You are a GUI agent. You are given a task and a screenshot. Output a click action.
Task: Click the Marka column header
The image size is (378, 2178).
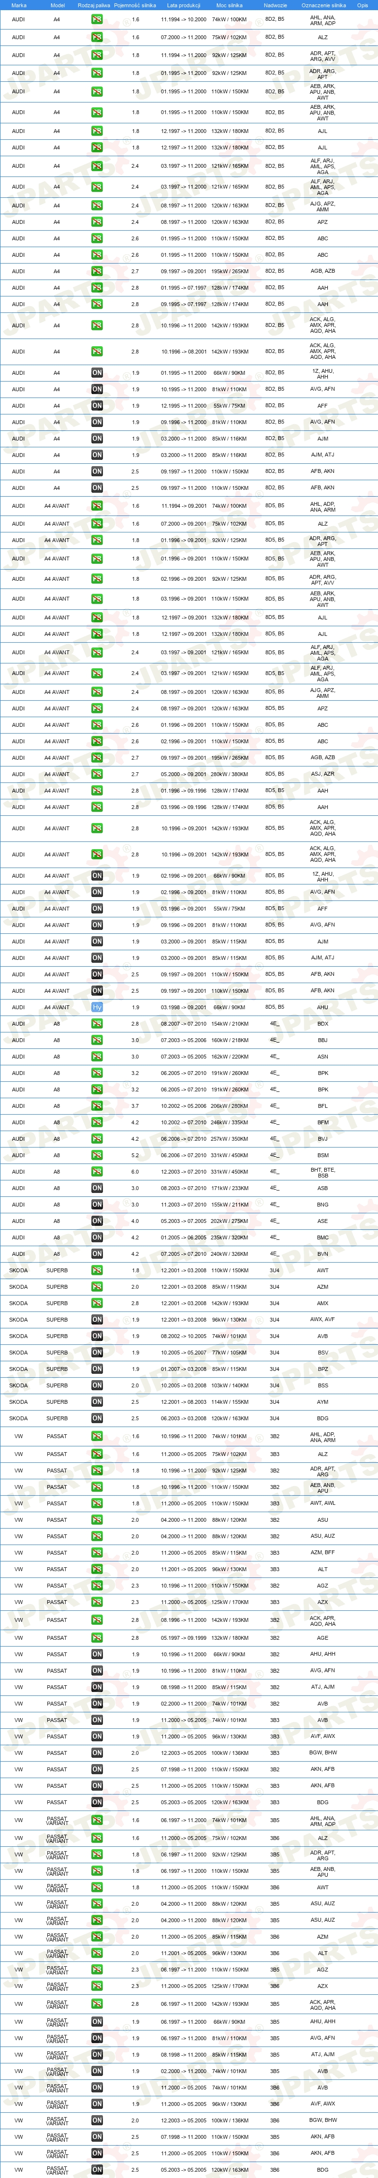click(x=18, y=5)
